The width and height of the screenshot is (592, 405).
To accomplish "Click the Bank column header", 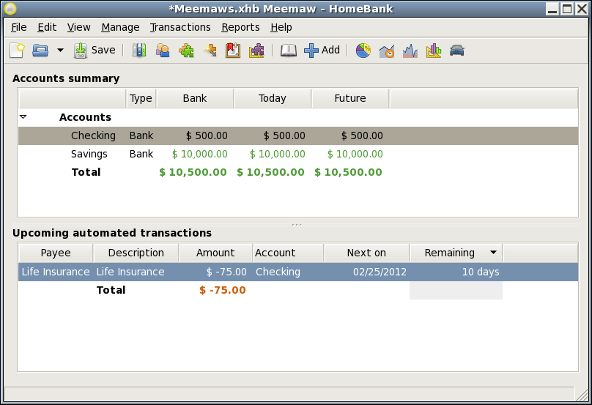I will pos(195,99).
